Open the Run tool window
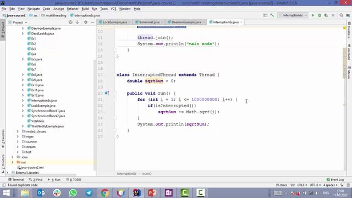Viewport: 352px width, 198px height. [54, 180]
